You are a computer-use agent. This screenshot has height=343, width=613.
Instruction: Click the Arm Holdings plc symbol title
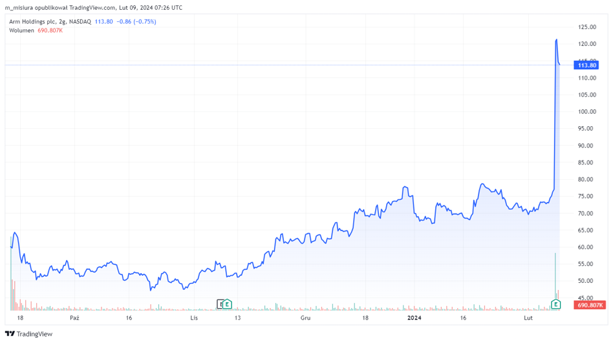(x=32, y=21)
